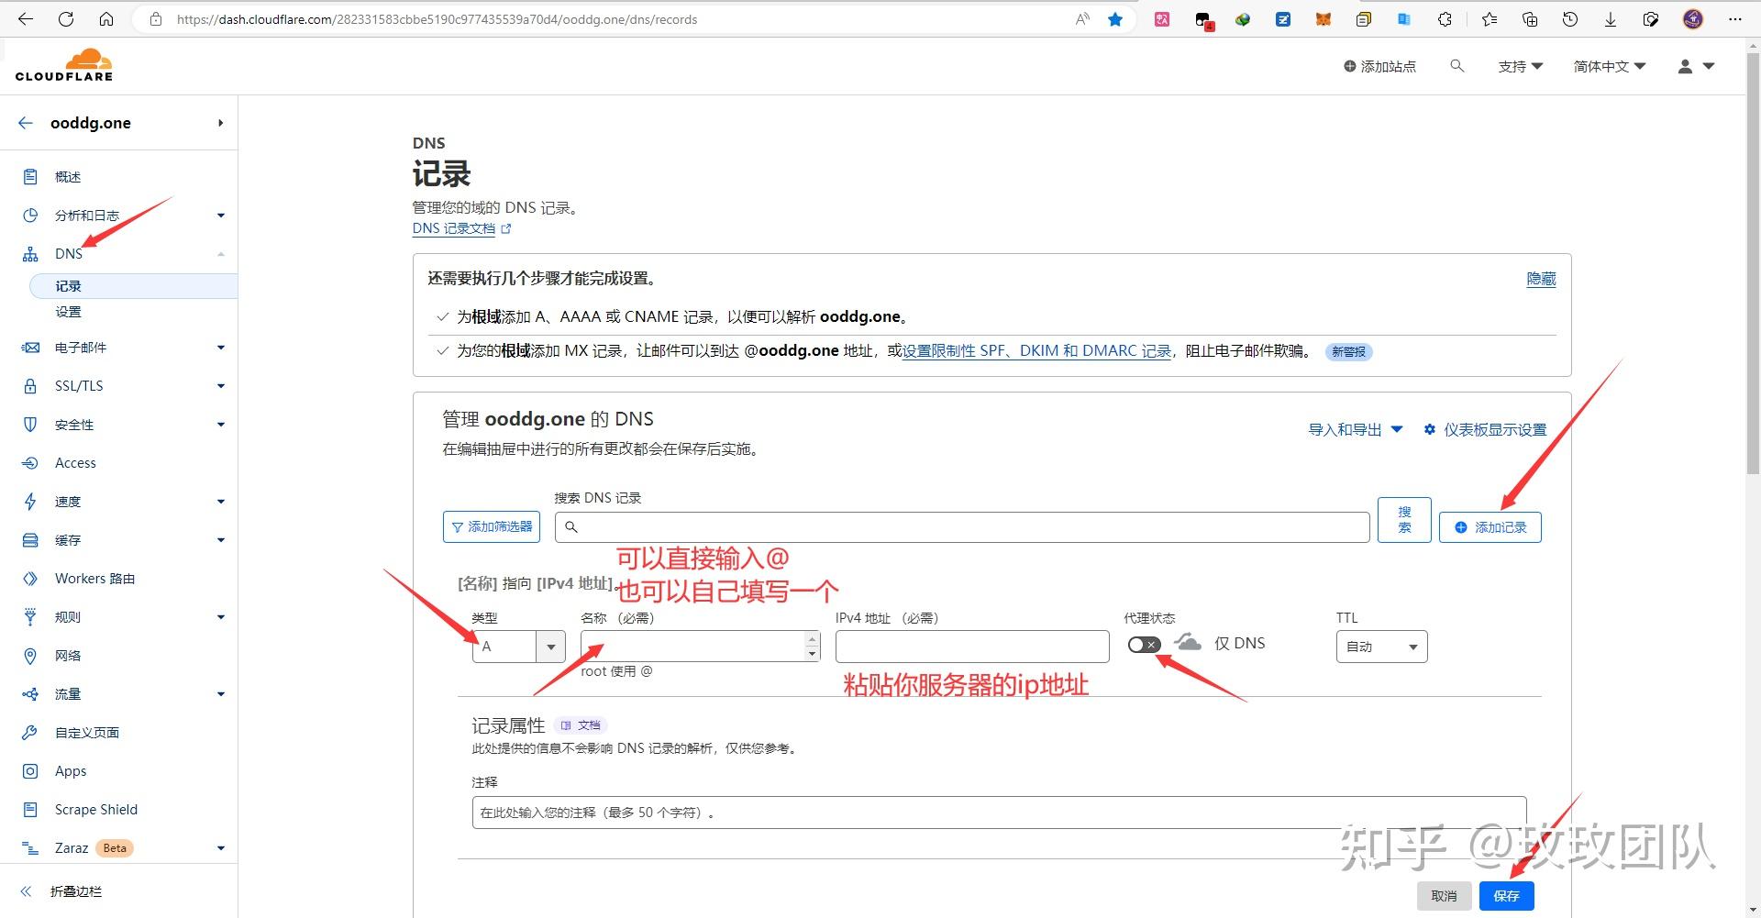The image size is (1761, 918).
Task: Click the Cloudflare logo
Action: tap(63, 64)
